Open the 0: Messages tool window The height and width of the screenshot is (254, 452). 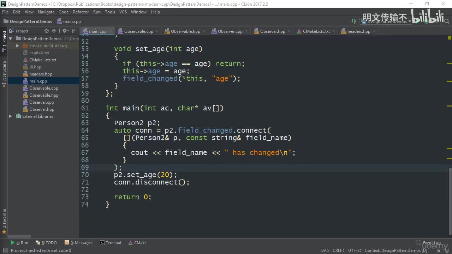point(78,243)
